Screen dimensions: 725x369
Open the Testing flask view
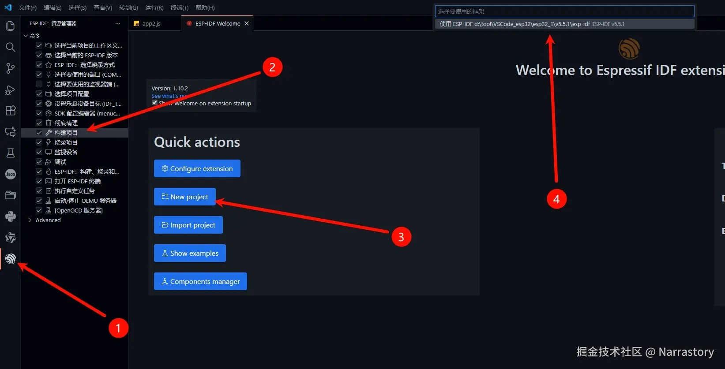(10, 153)
